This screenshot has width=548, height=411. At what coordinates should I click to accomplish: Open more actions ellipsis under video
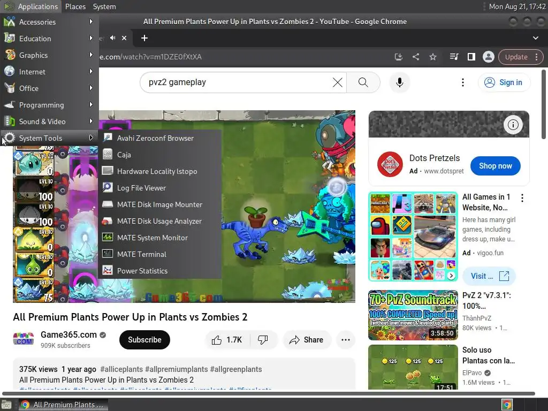point(345,340)
